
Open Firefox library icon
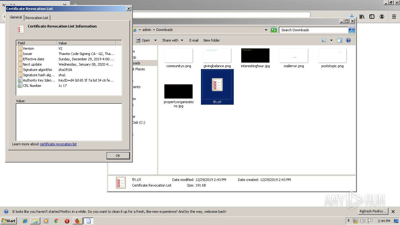coord(362,17)
